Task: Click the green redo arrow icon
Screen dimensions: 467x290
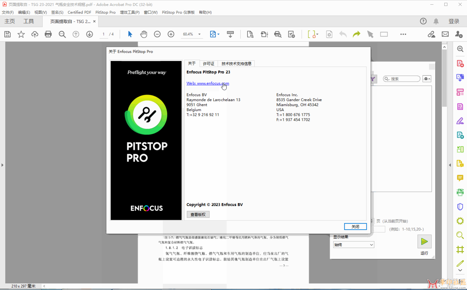Action: (x=356, y=34)
